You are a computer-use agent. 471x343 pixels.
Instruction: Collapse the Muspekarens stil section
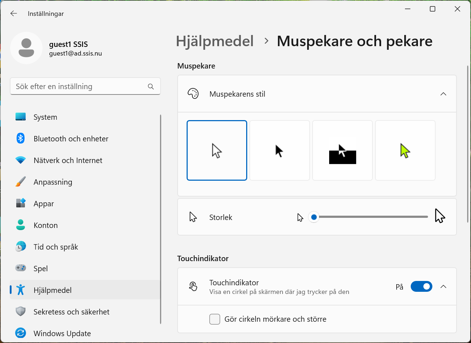point(444,94)
